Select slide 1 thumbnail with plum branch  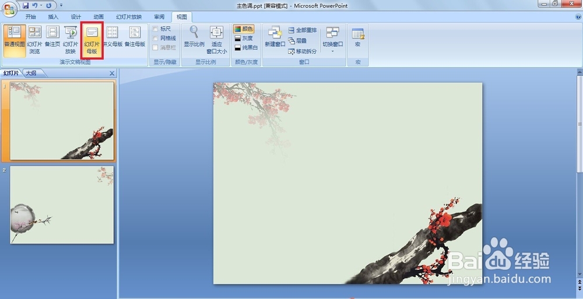(x=62, y=121)
